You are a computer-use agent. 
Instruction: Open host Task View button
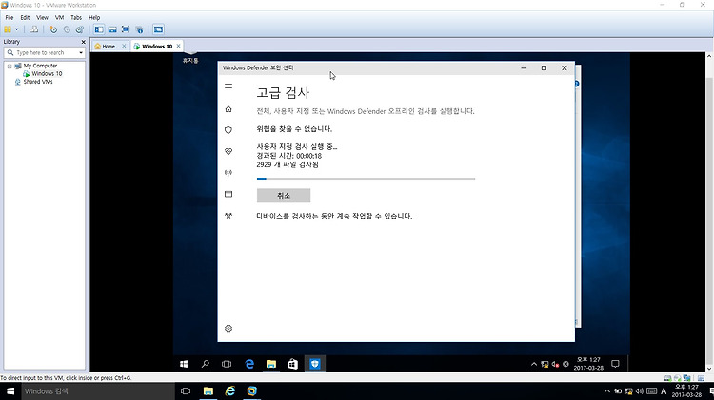pos(186,390)
